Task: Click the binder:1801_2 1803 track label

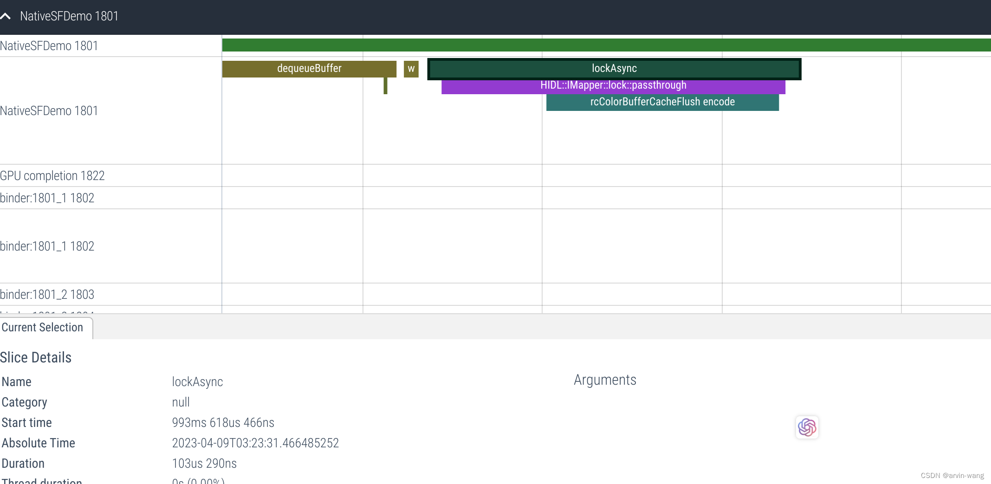Action: click(x=47, y=295)
